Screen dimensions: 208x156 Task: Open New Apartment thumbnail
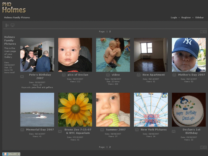151,55
